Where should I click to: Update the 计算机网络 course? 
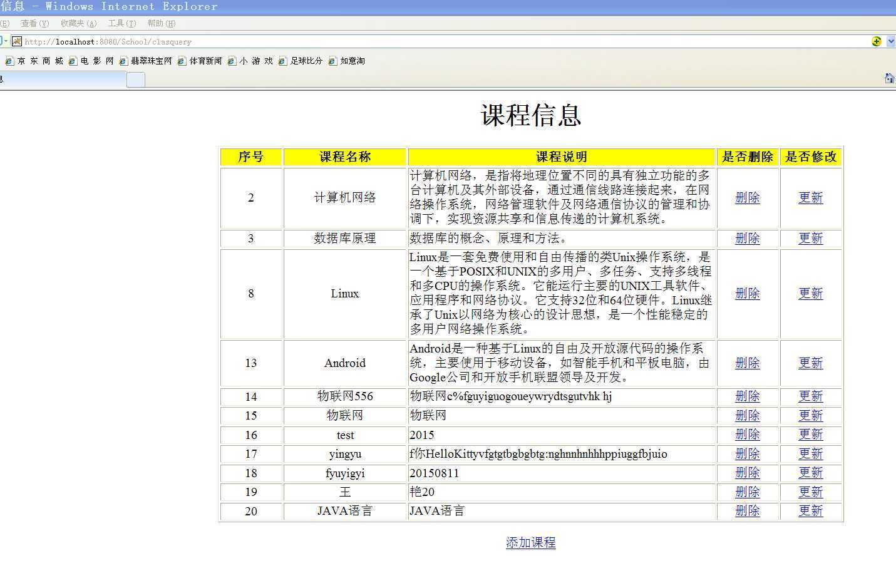tap(811, 198)
